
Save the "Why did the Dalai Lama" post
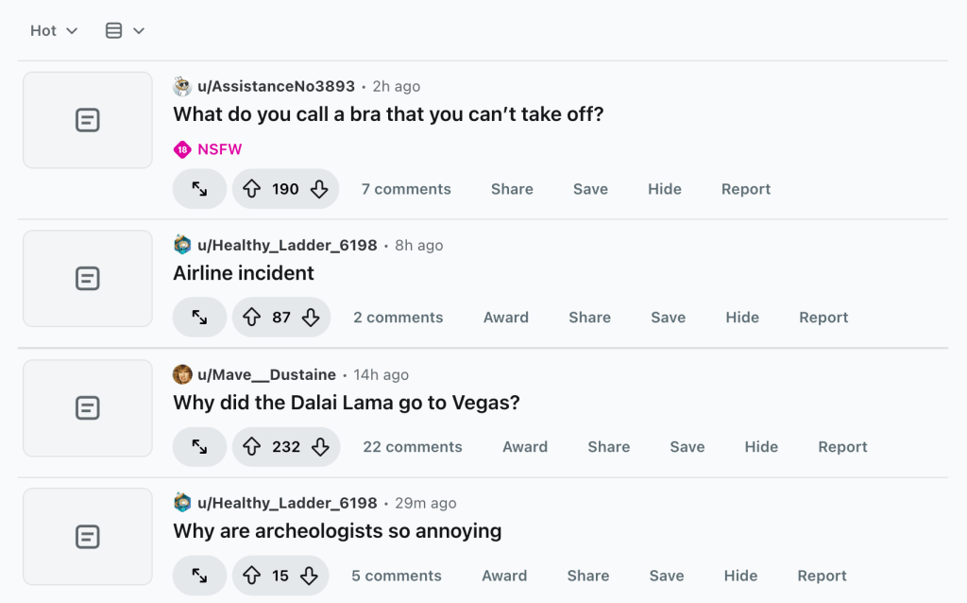687,447
